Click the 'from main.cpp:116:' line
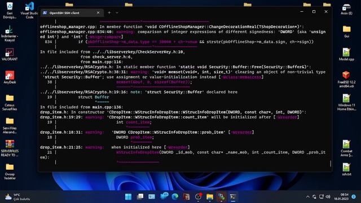Image resolution: width=361 pixels, height=203 pixels. tap(102, 62)
